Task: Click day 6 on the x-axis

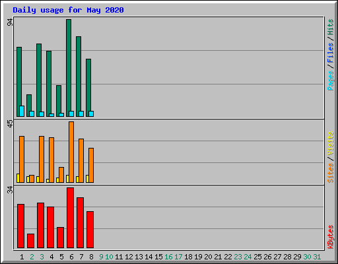Action: pos(71,257)
